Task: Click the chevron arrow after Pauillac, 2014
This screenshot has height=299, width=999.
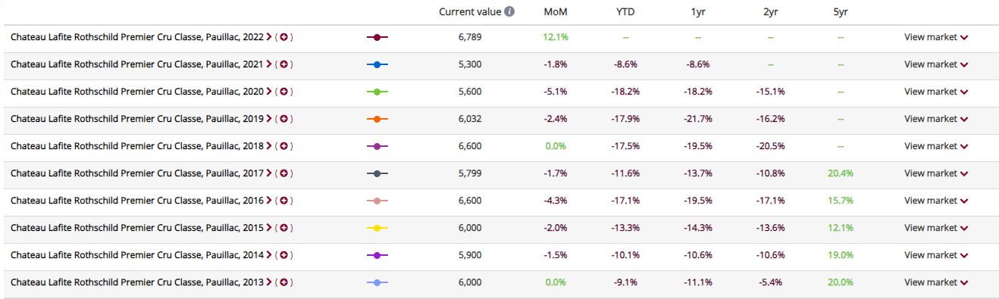Action: pyautogui.click(x=269, y=255)
